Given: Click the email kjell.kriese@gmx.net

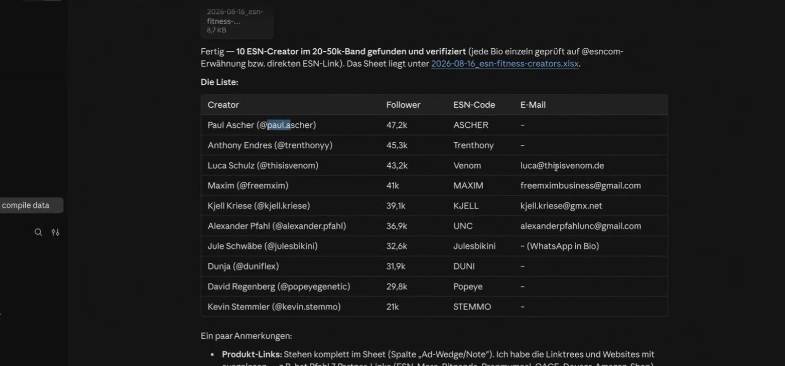Looking at the screenshot, I should (561, 206).
